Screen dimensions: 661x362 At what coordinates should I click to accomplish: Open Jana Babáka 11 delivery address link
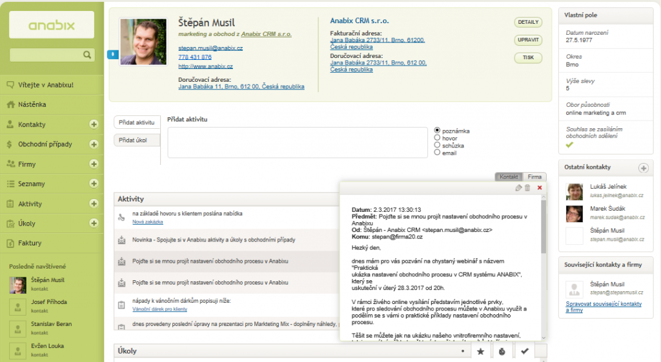pyautogui.click(x=241, y=86)
